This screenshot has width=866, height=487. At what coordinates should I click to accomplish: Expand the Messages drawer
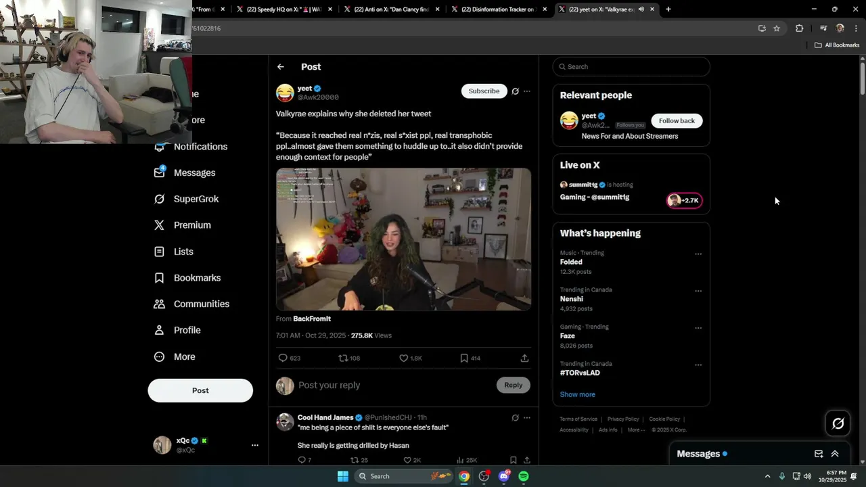pyautogui.click(x=835, y=454)
